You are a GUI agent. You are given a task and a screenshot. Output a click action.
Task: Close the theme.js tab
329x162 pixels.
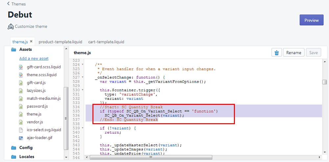point(31,41)
